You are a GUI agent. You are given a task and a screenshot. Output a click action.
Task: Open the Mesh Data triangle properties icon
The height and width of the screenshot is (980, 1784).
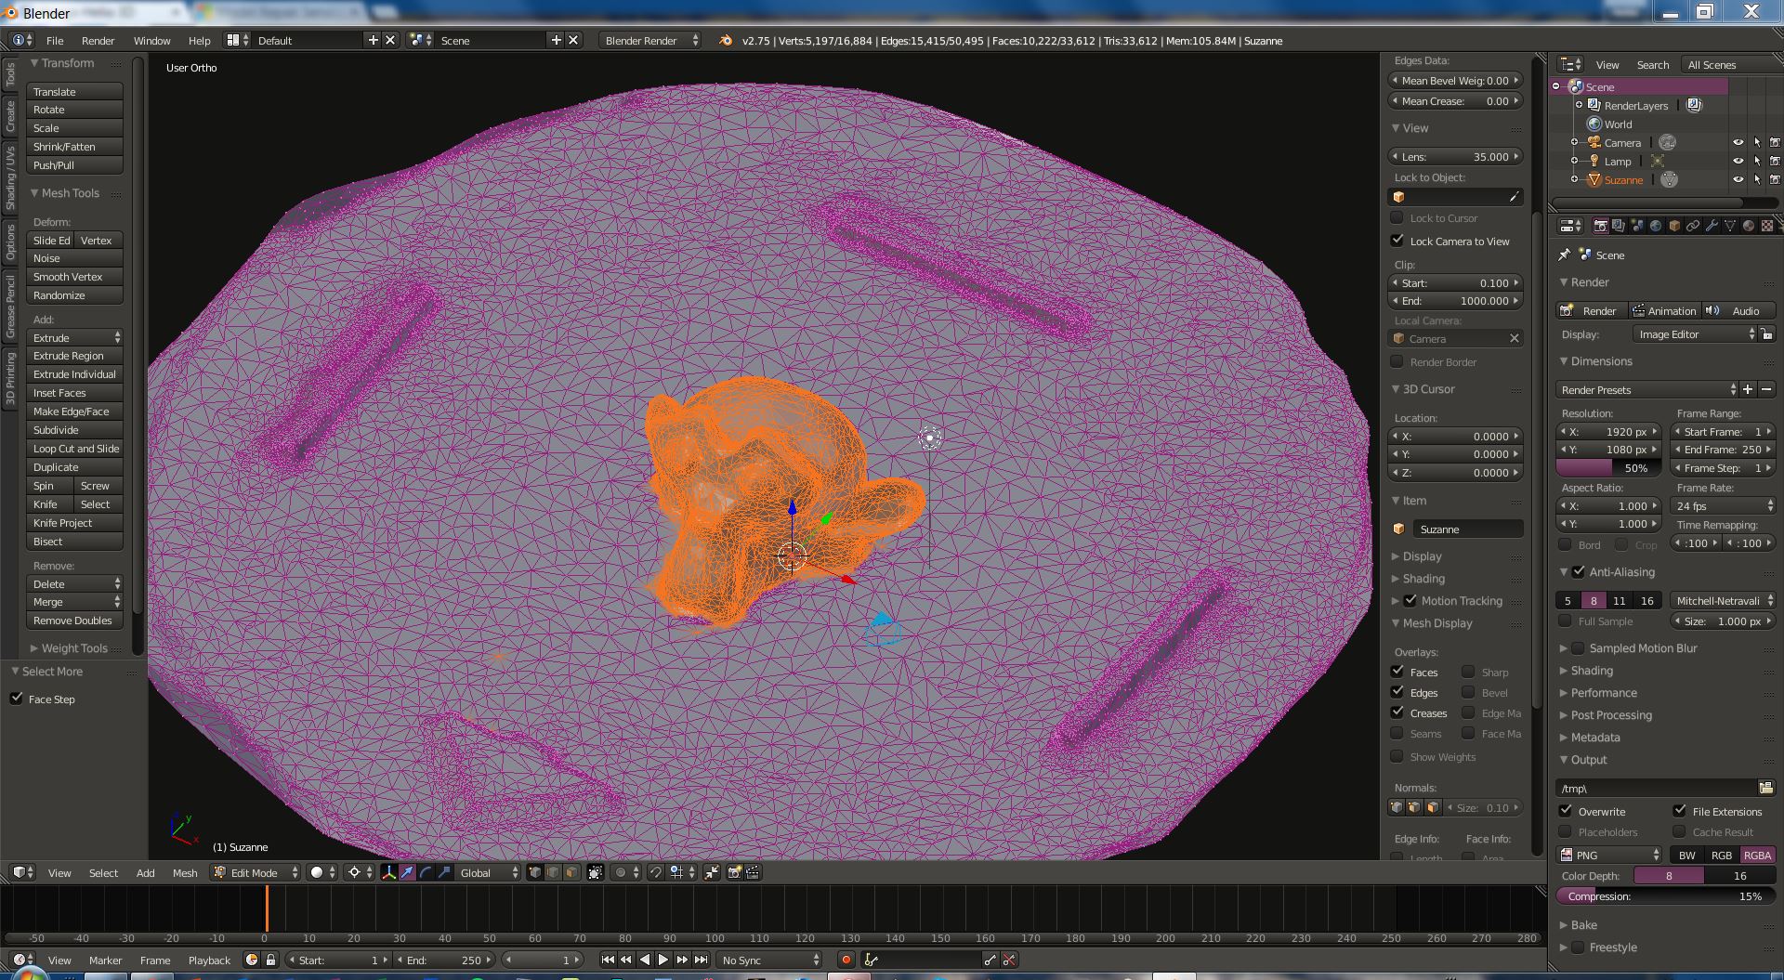pyautogui.click(x=1730, y=226)
